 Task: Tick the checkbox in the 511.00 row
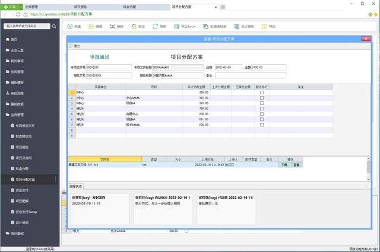[262, 119]
